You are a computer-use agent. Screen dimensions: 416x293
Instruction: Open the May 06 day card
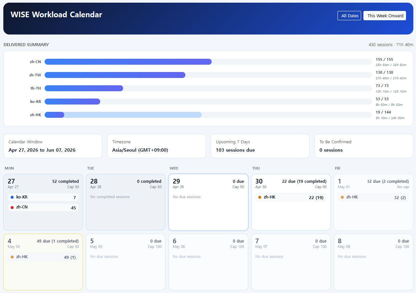point(208,262)
